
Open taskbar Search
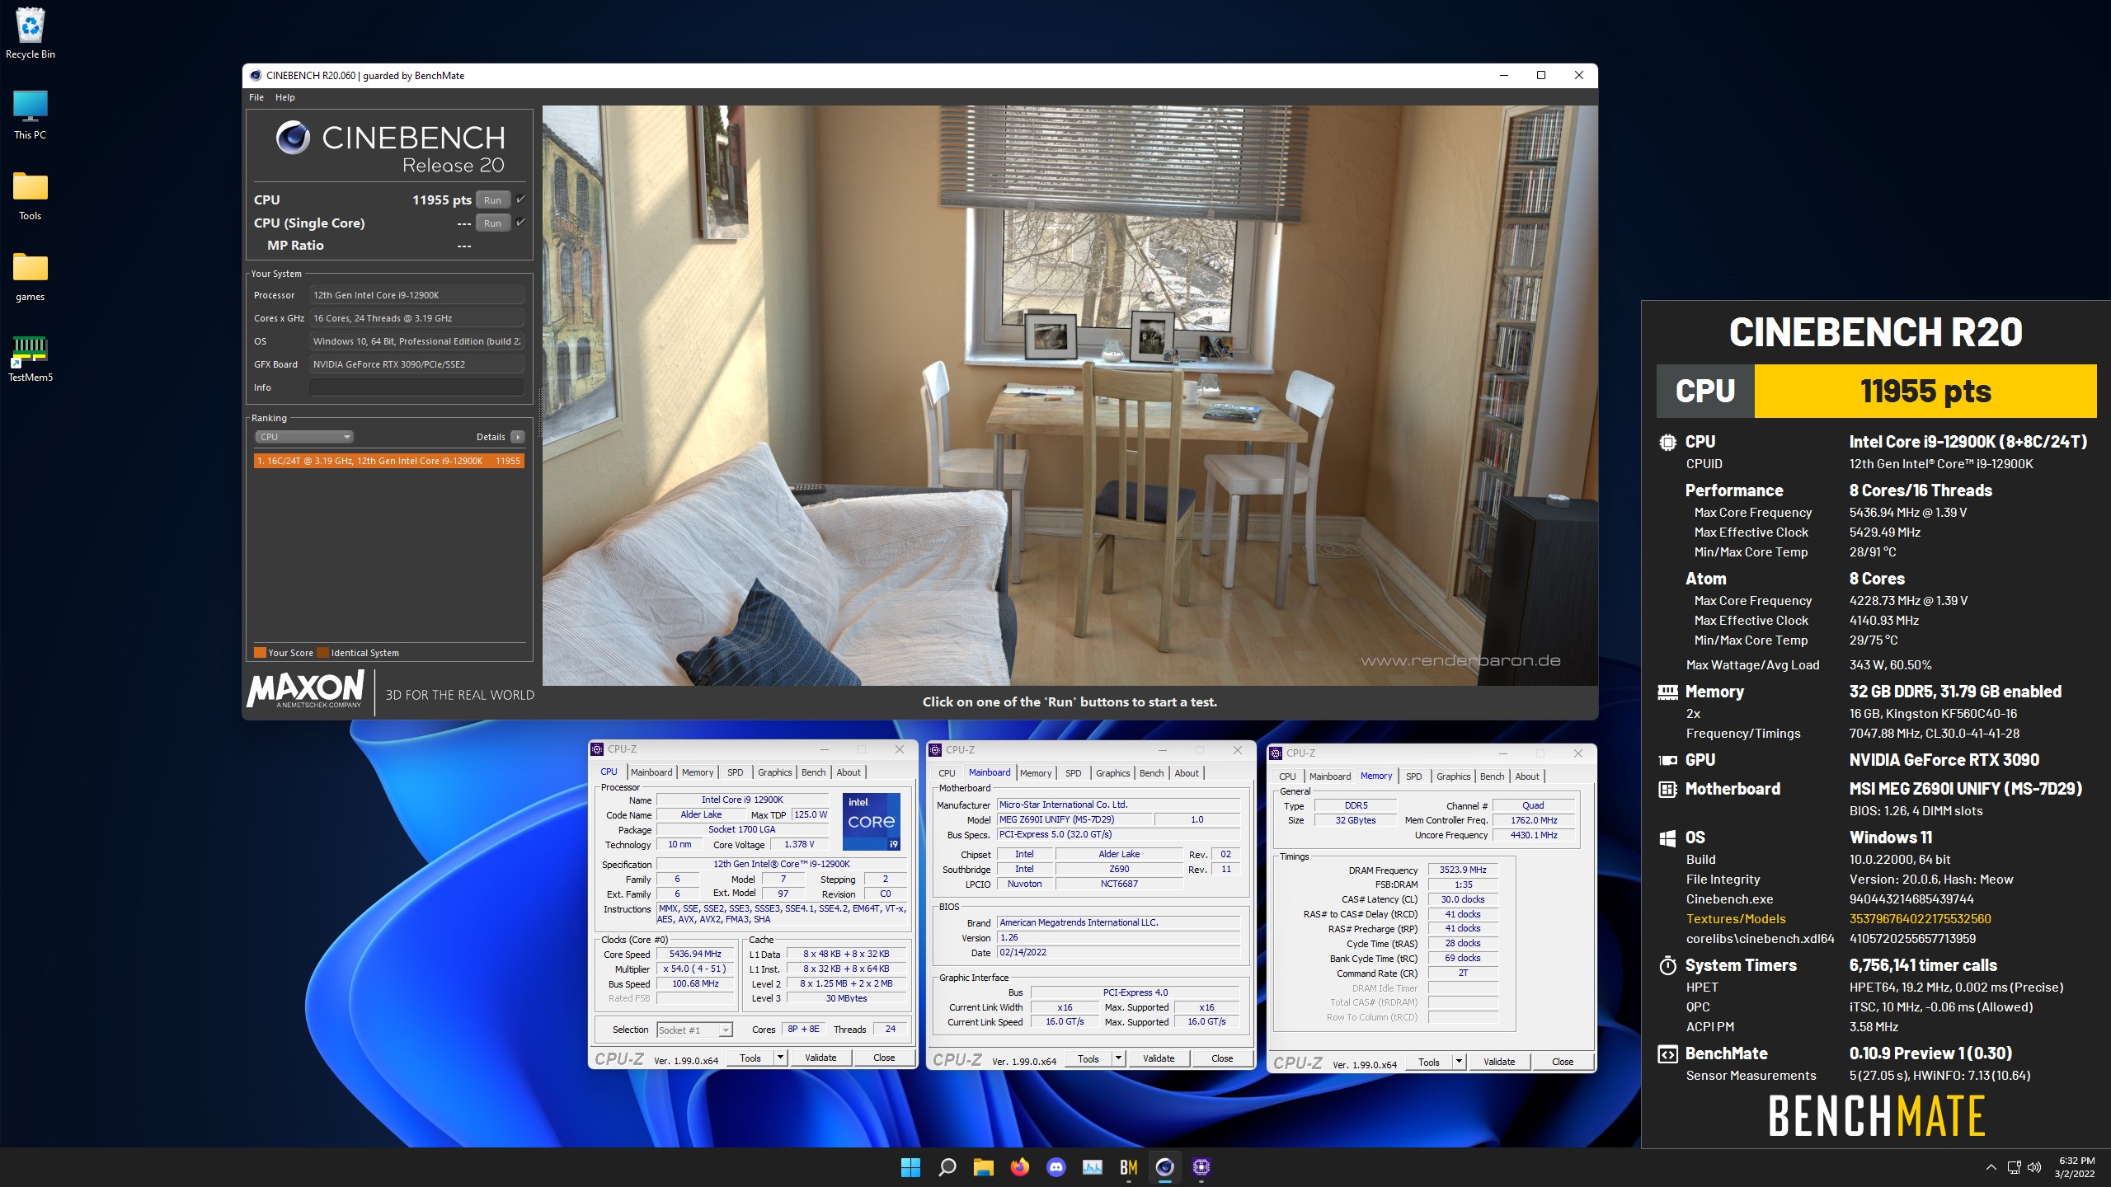947,1167
